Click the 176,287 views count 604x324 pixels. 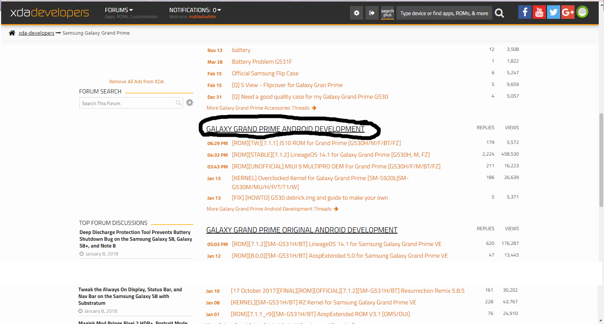tap(510, 243)
